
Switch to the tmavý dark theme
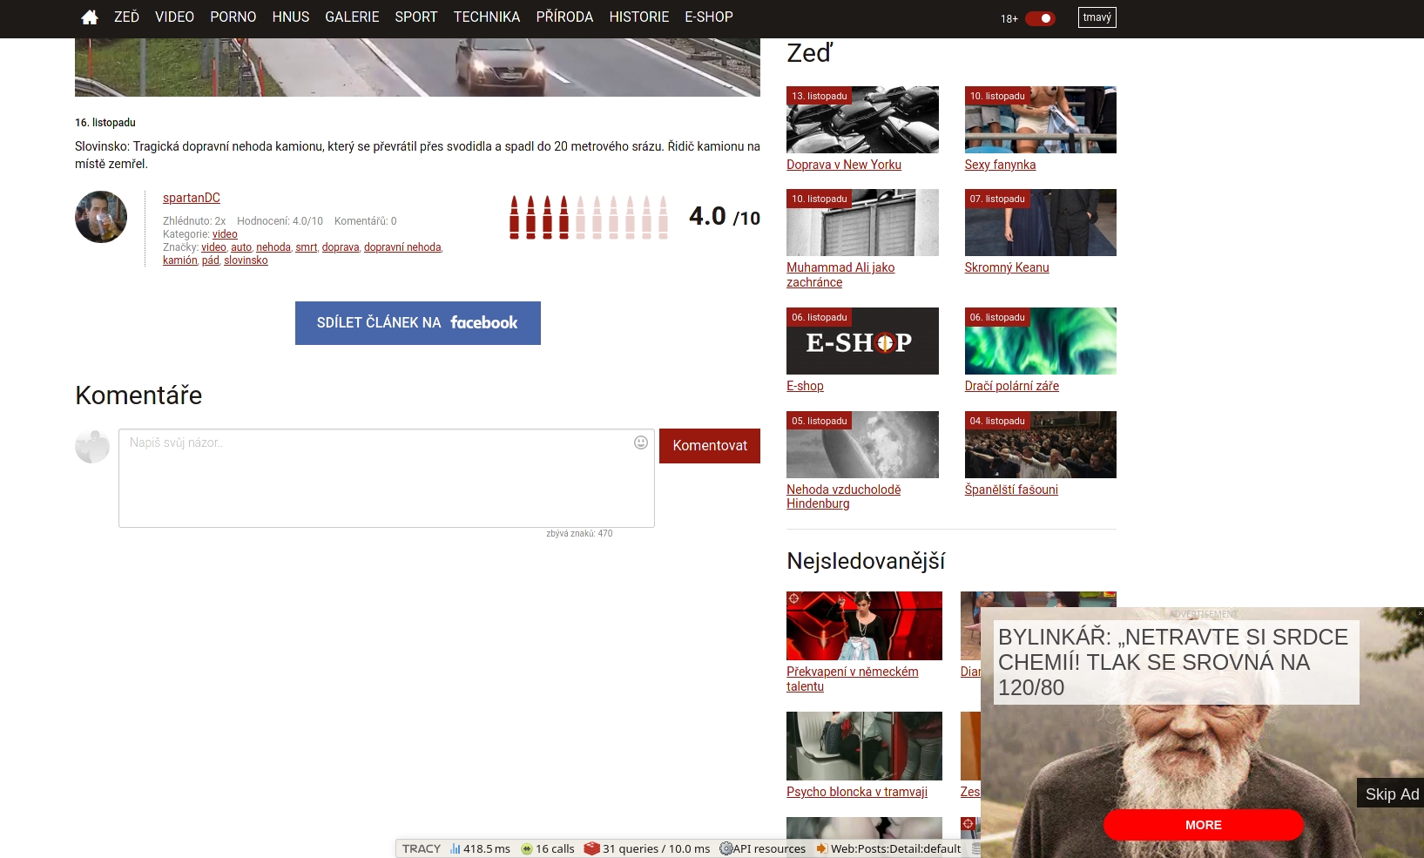pos(1097,17)
